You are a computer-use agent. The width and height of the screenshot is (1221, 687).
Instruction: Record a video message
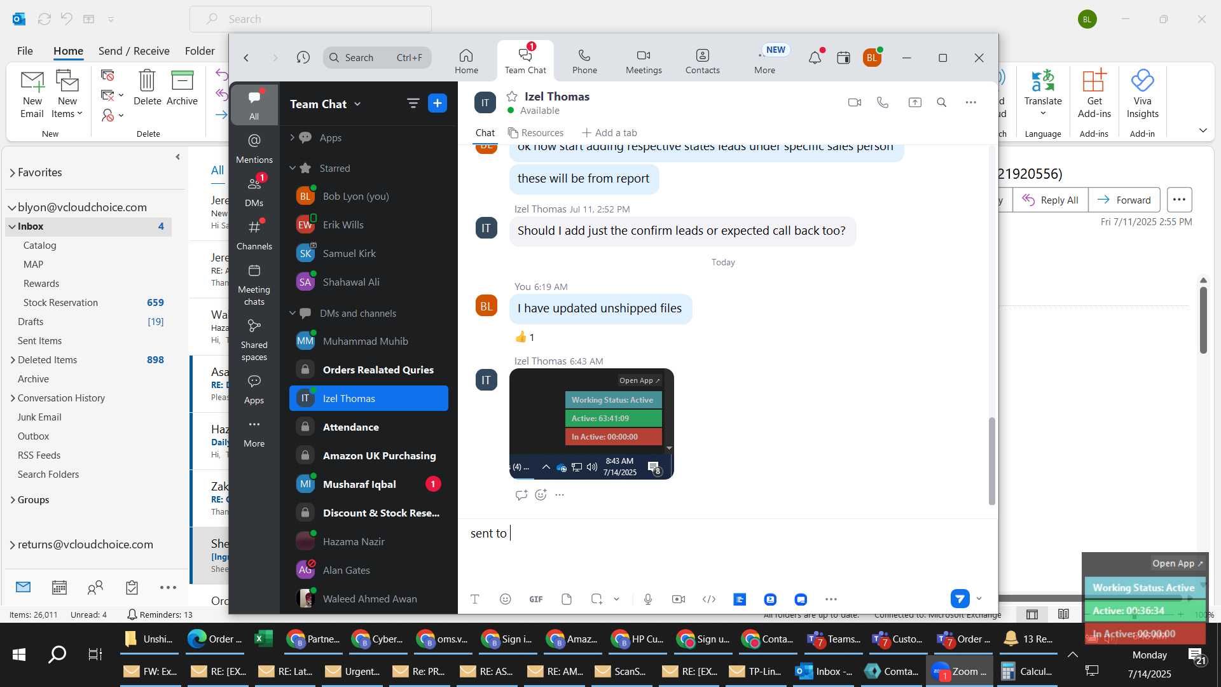(x=679, y=599)
